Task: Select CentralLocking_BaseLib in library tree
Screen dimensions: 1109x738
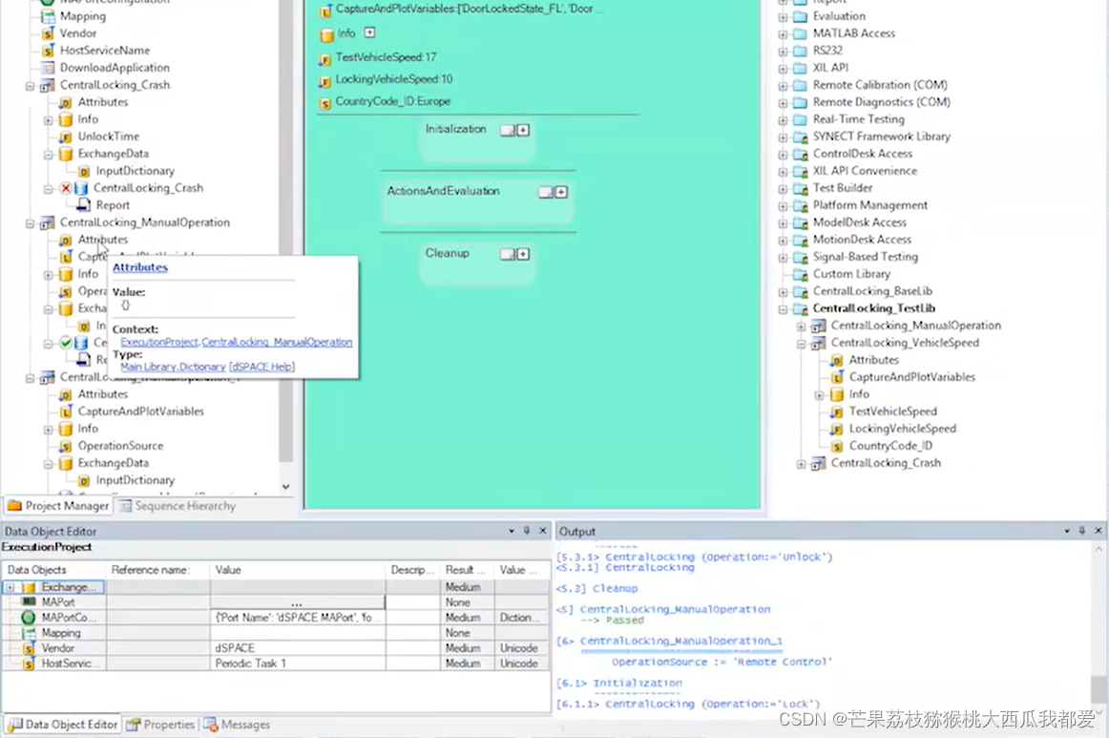Action: 872,291
